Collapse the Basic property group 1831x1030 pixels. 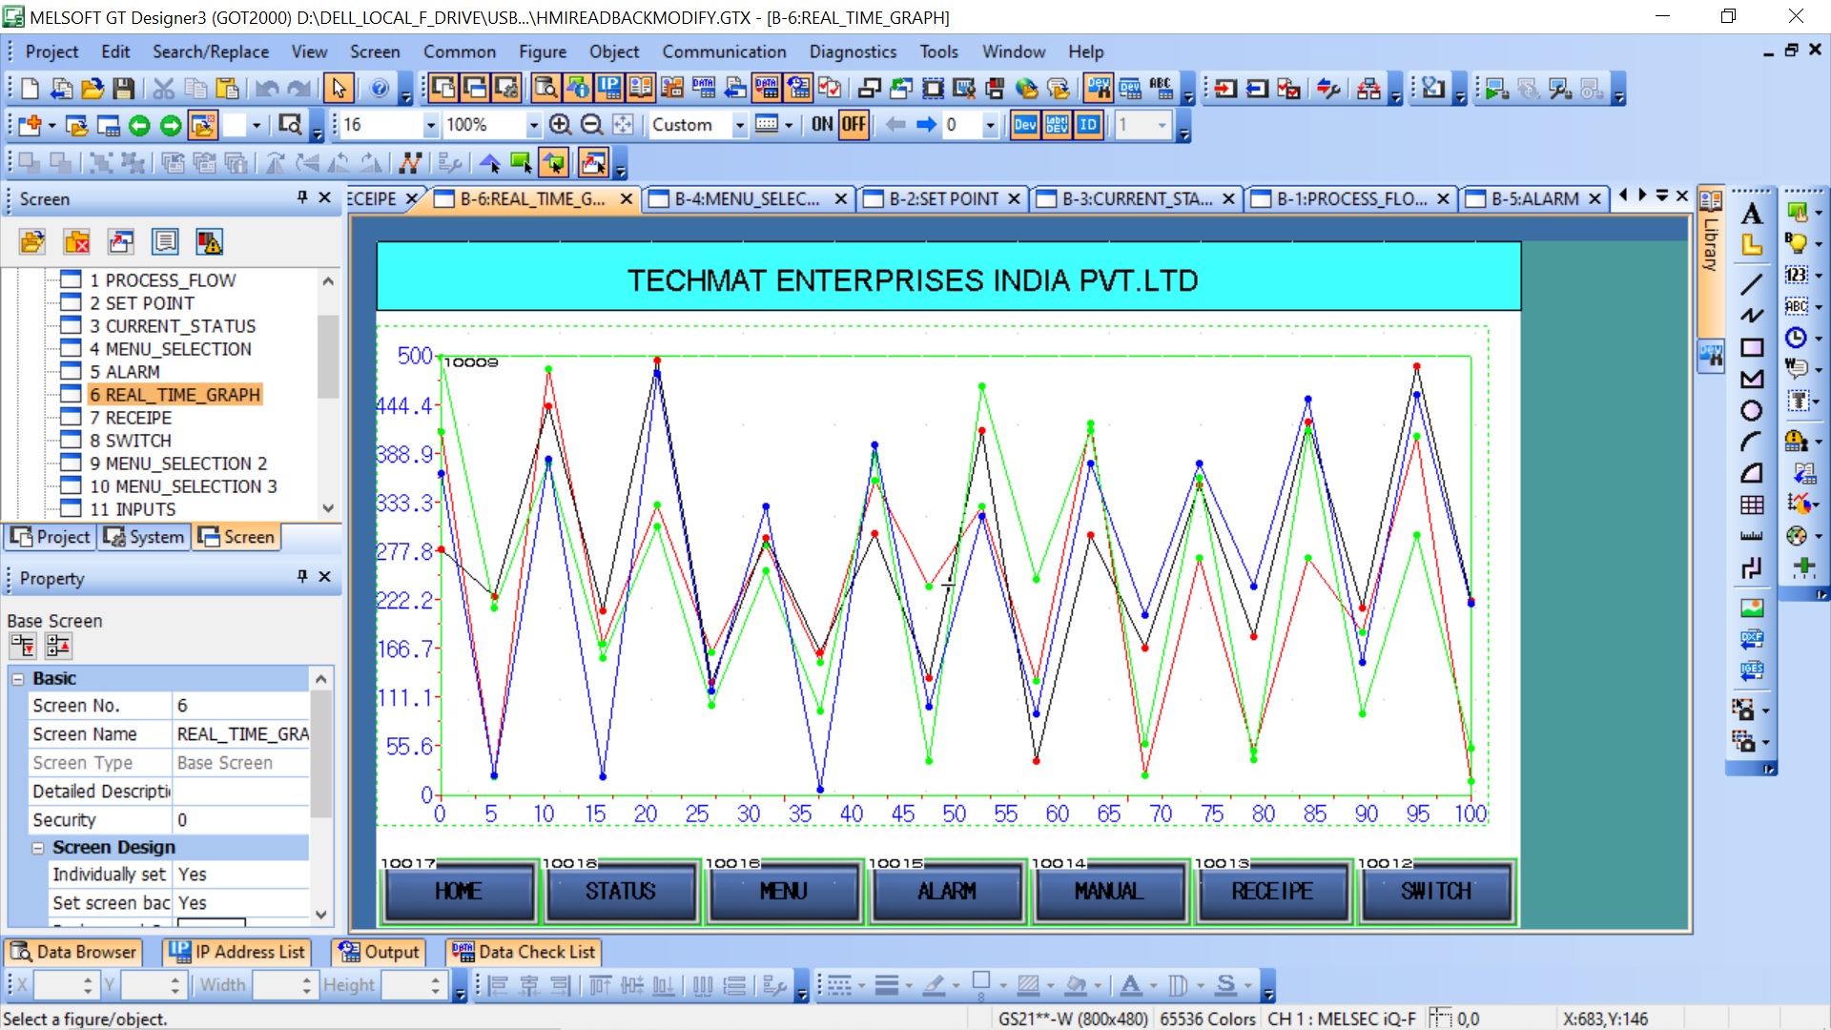click(x=18, y=679)
